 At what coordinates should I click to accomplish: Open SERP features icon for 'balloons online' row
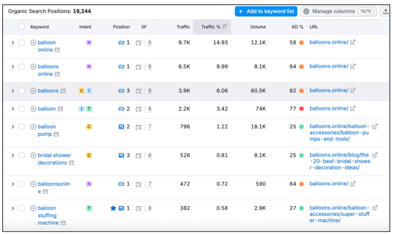(x=139, y=67)
